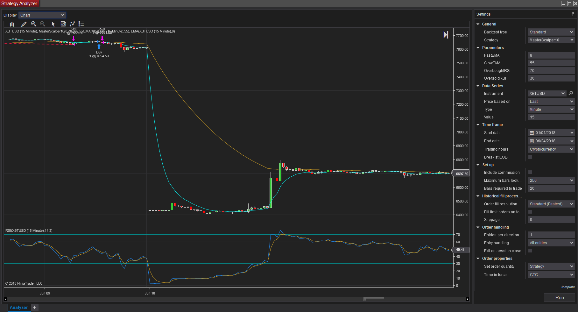The width and height of the screenshot is (578, 312).
Task: Collapse the General section
Action: pyautogui.click(x=478, y=24)
